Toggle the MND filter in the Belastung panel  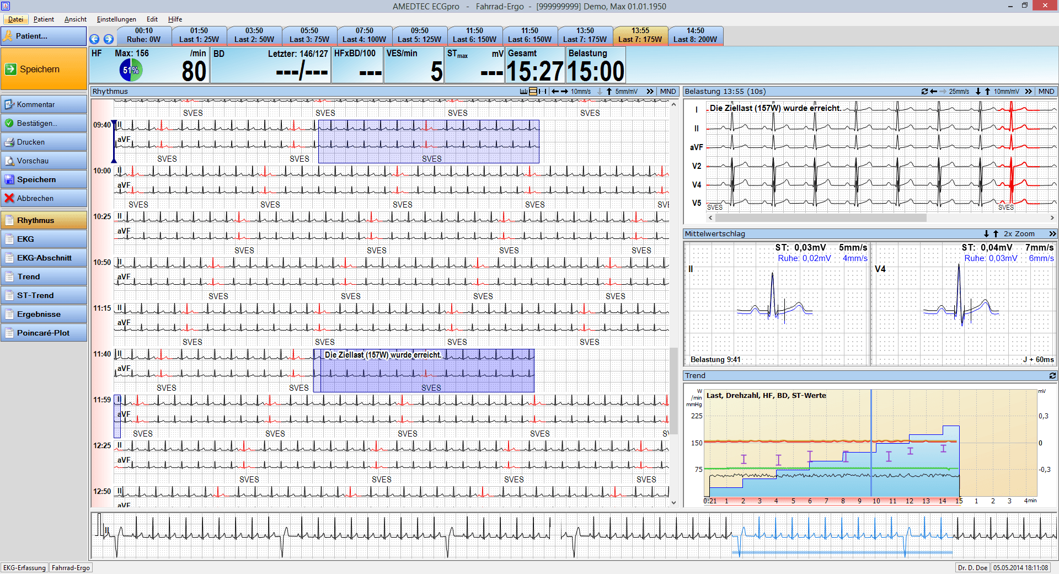[1046, 92]
